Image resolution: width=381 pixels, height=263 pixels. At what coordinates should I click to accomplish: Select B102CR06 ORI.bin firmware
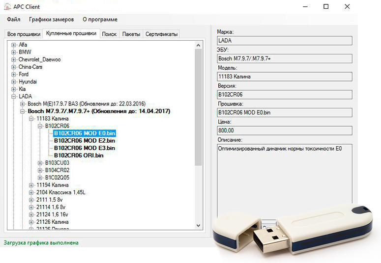point(79,156)
